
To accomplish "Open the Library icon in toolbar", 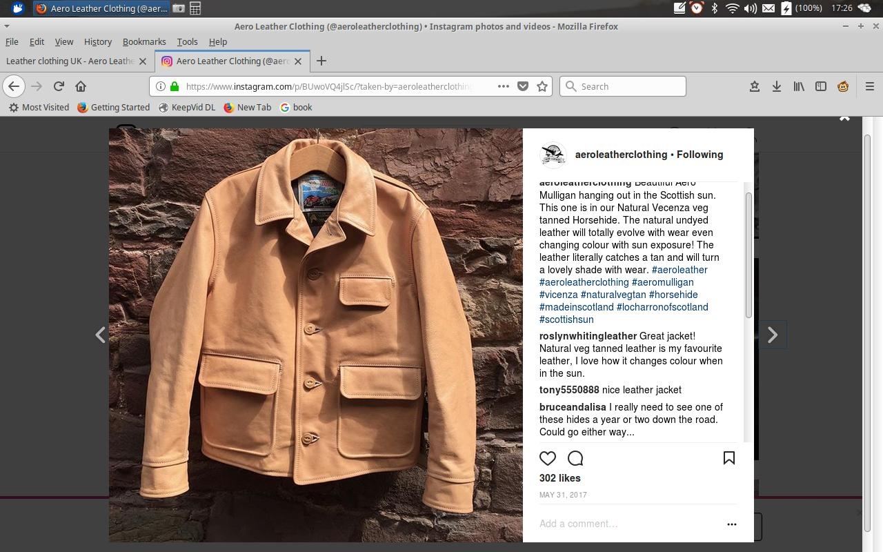I will pos(799,86).
